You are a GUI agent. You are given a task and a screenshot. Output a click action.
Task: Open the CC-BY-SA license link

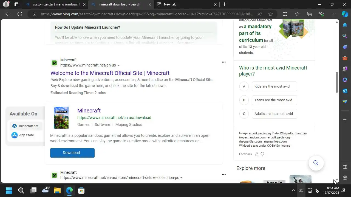pos(279,146)
